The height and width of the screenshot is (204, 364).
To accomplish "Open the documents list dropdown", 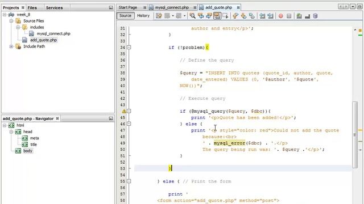I will (353, 7).
